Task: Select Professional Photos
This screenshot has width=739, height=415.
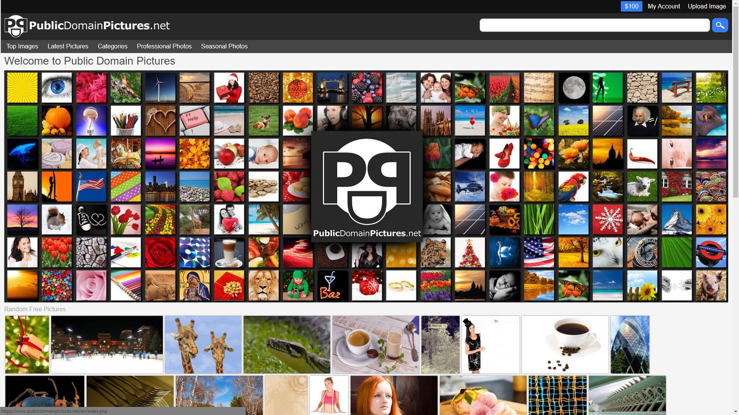Action: point(164,46)
